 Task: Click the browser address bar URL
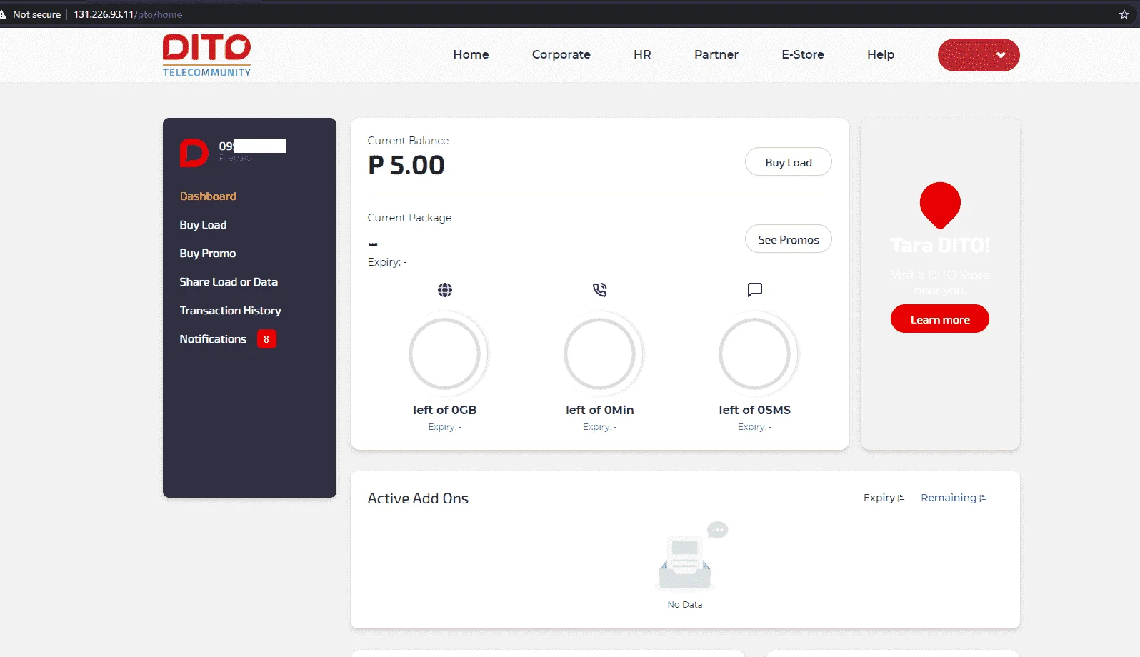point(128,14)
